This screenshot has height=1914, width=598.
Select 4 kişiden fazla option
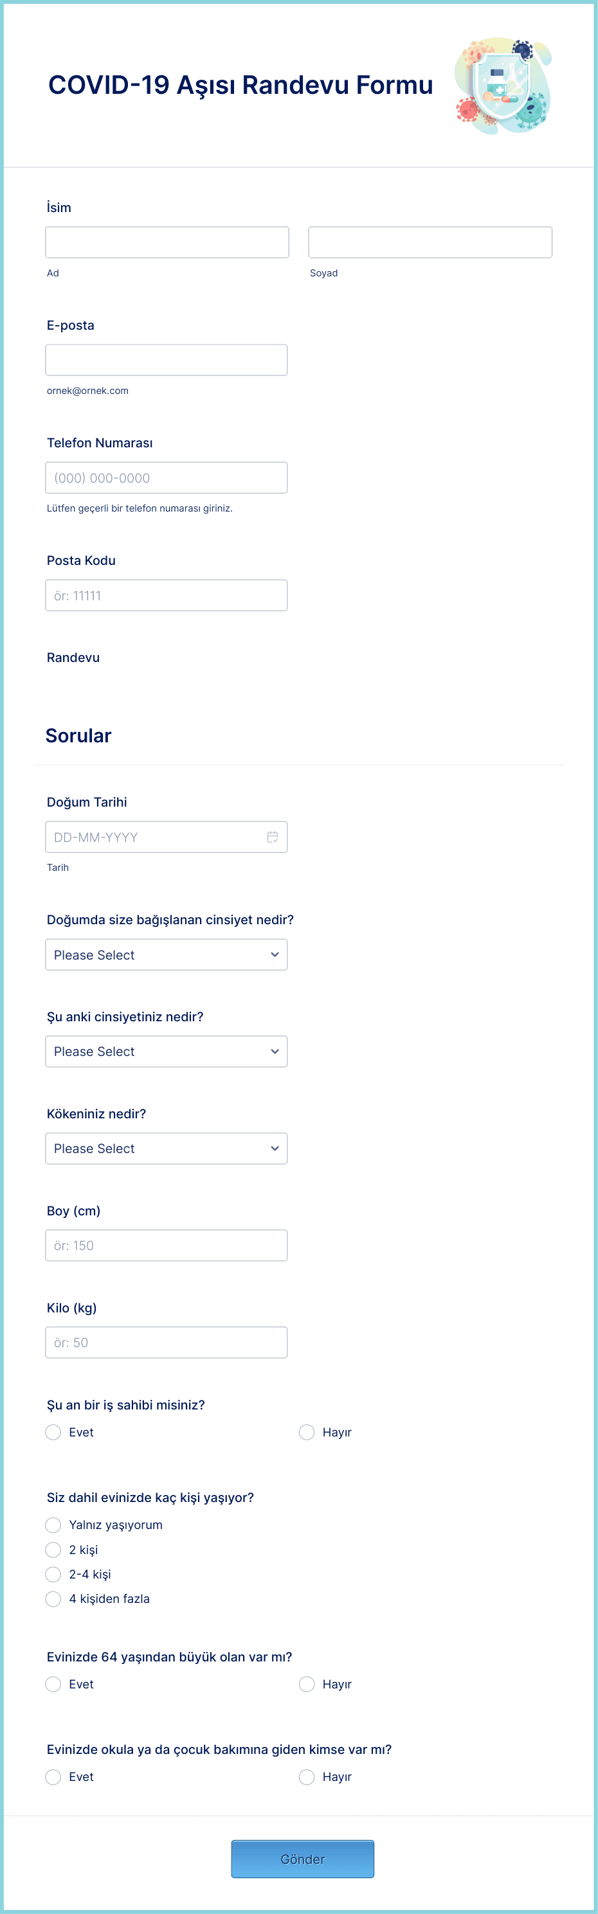click(53, 1598)
